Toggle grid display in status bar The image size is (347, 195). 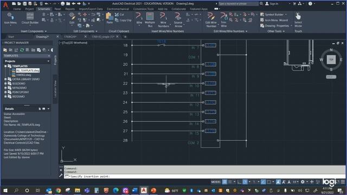(x=224, y=182)
